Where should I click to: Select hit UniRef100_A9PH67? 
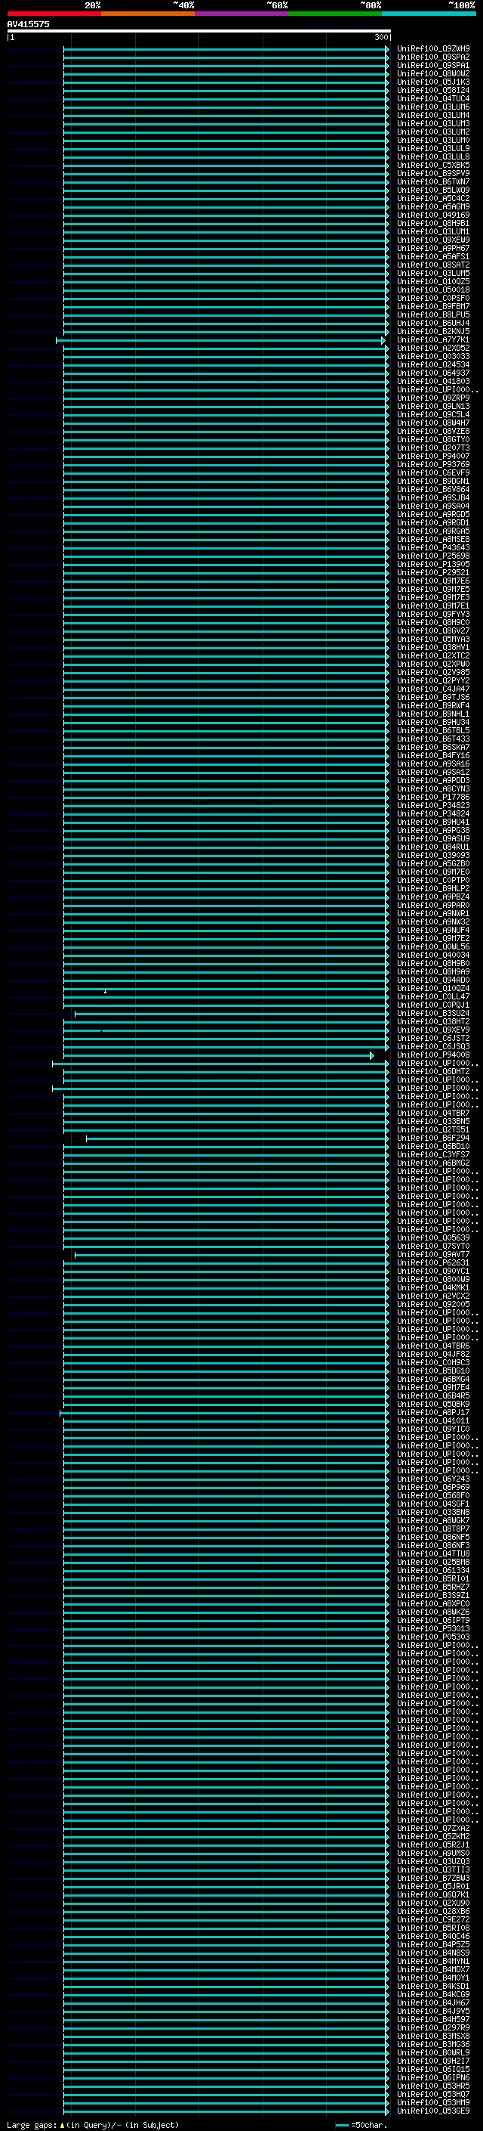click(433, 248)
